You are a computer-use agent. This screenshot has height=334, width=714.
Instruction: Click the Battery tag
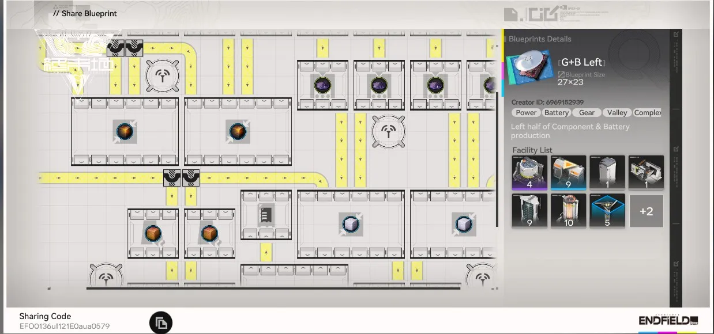point(557,113)
